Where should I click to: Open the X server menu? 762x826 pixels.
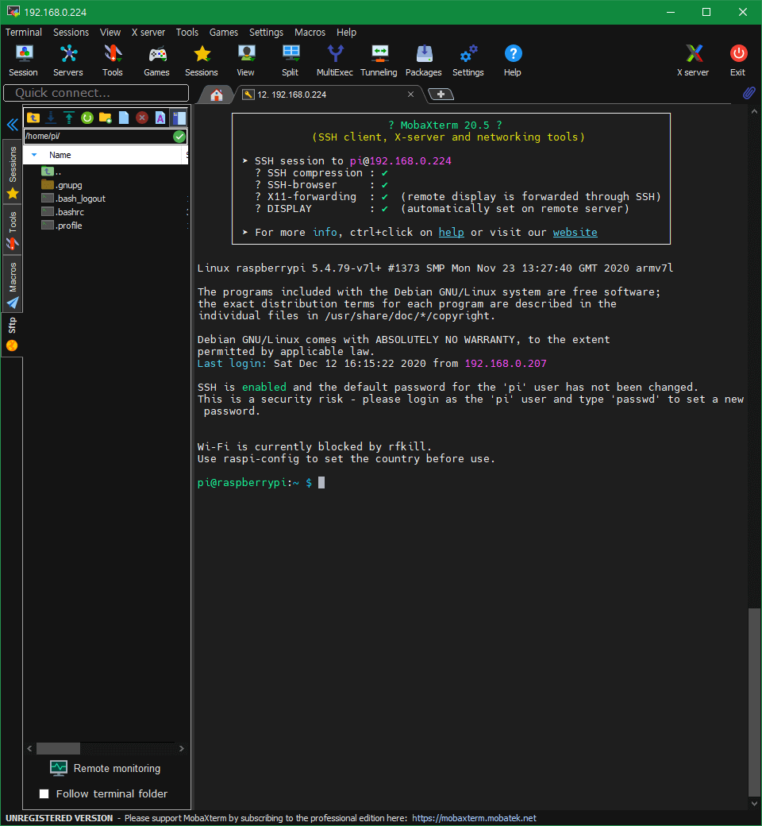point(148,32)
